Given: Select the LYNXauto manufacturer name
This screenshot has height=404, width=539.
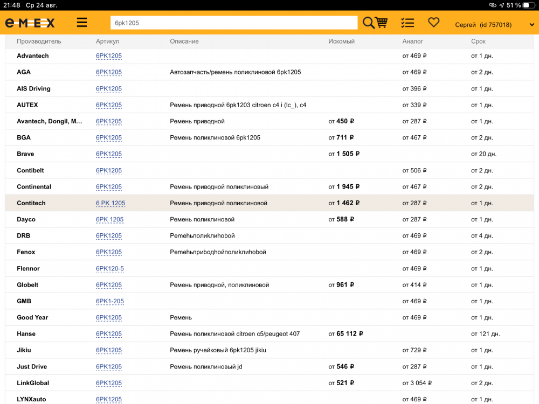Looking at the screenshot, I should 31,399.
